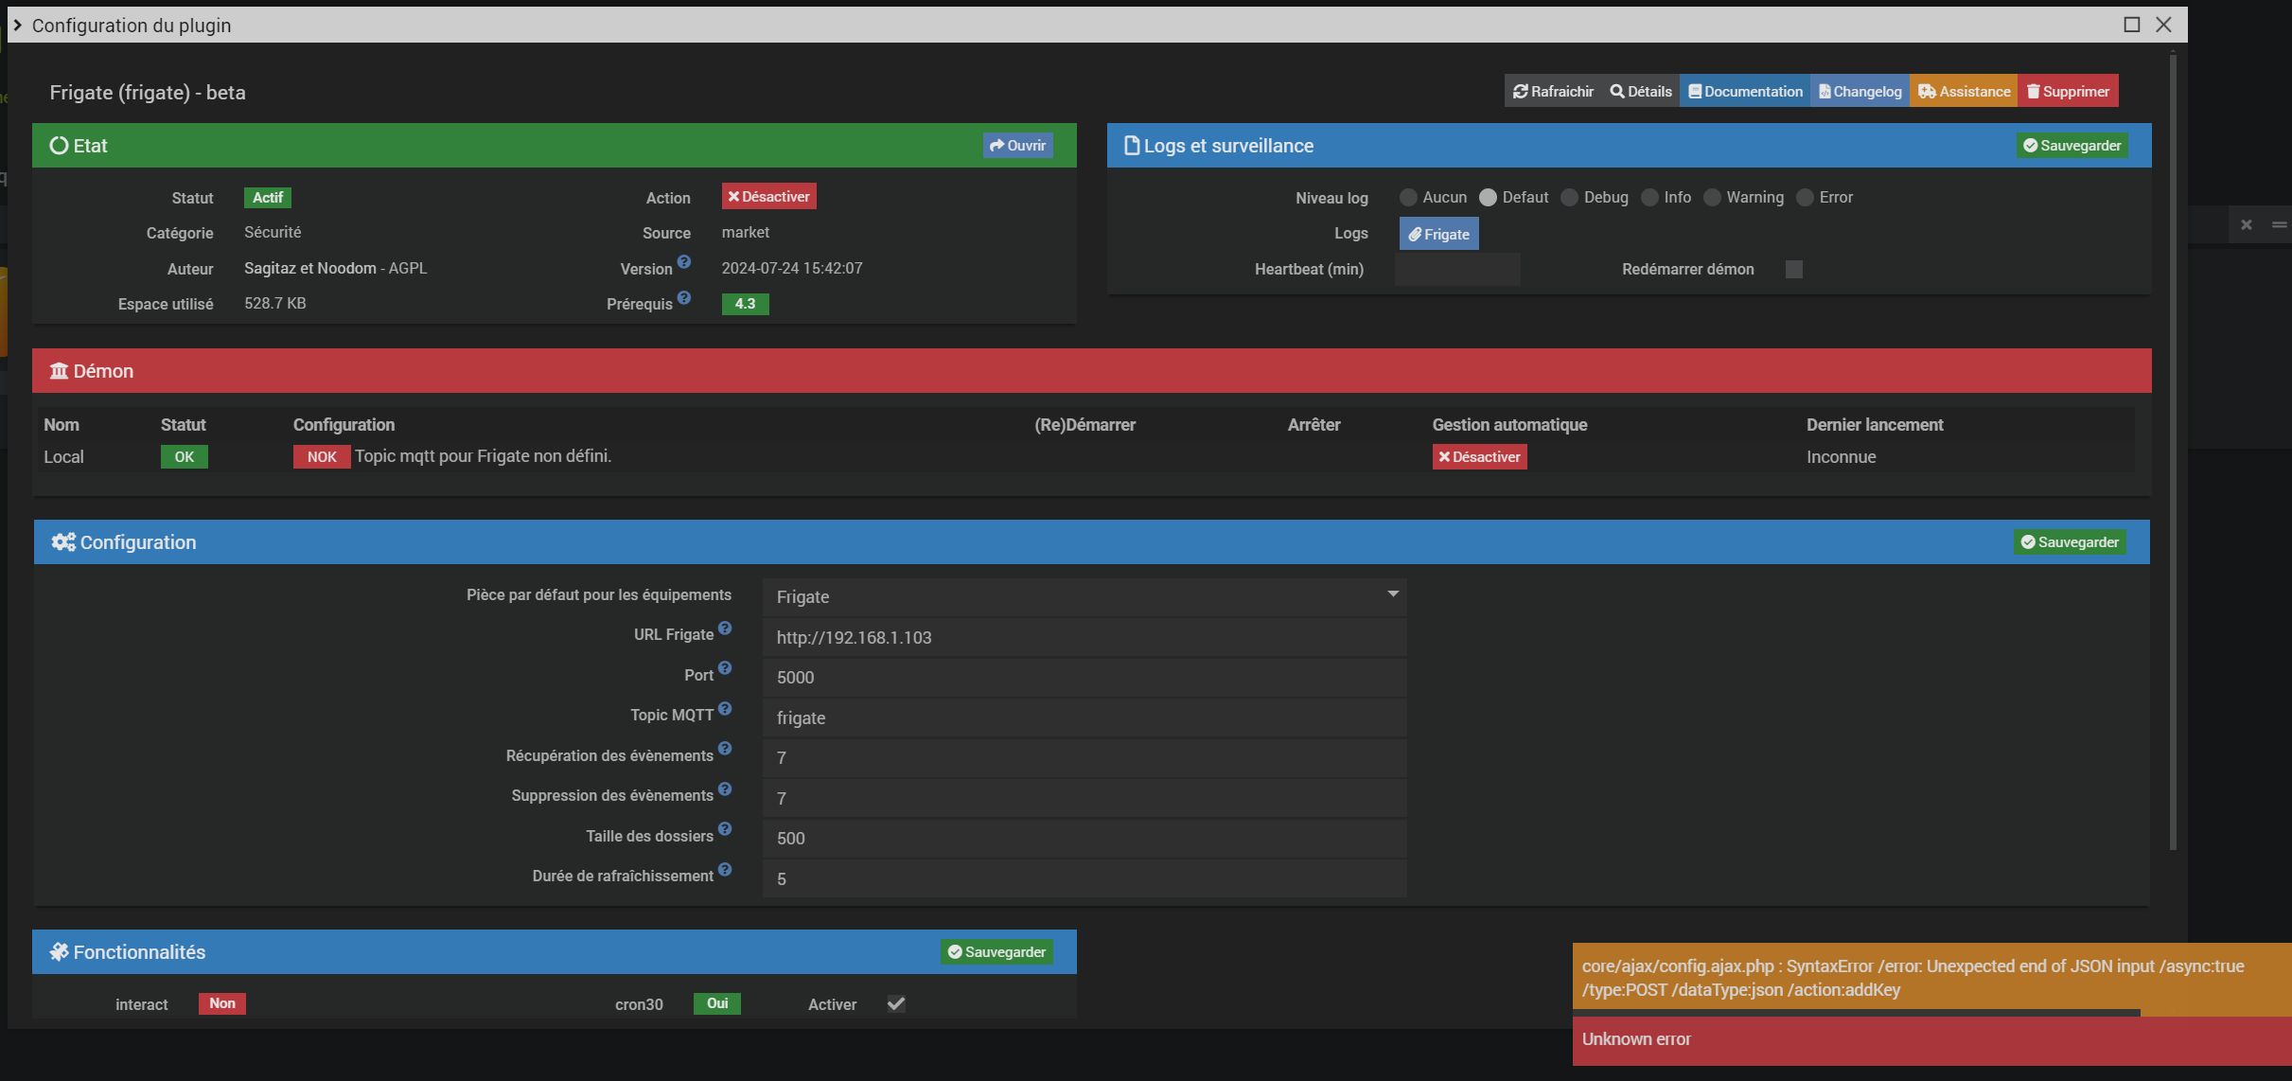The image size is (2292, 1081).
Task: Click help icon for Taille des dossiers
Action: point(725,829)
